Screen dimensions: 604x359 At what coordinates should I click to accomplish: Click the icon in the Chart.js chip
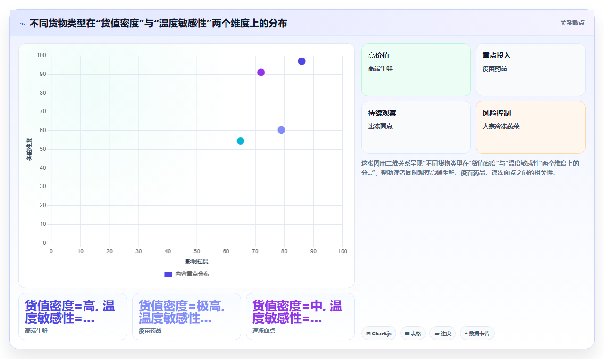369,334
